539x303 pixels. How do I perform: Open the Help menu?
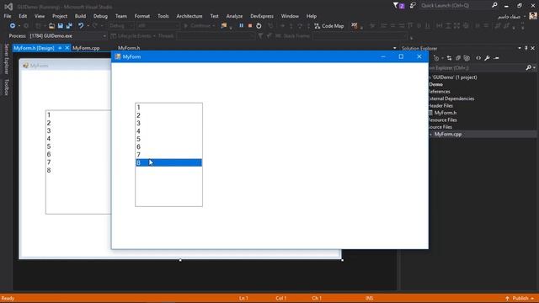click(x=311, y=16)
